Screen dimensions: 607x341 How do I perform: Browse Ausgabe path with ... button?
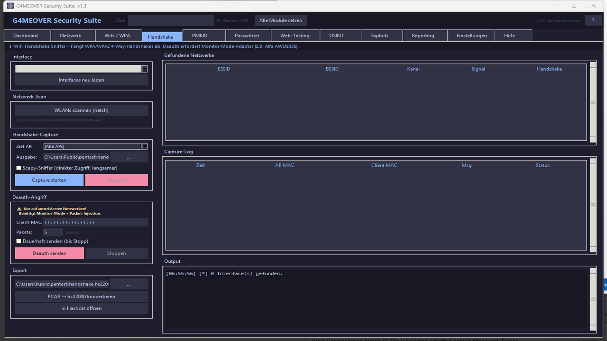point(129,157)
